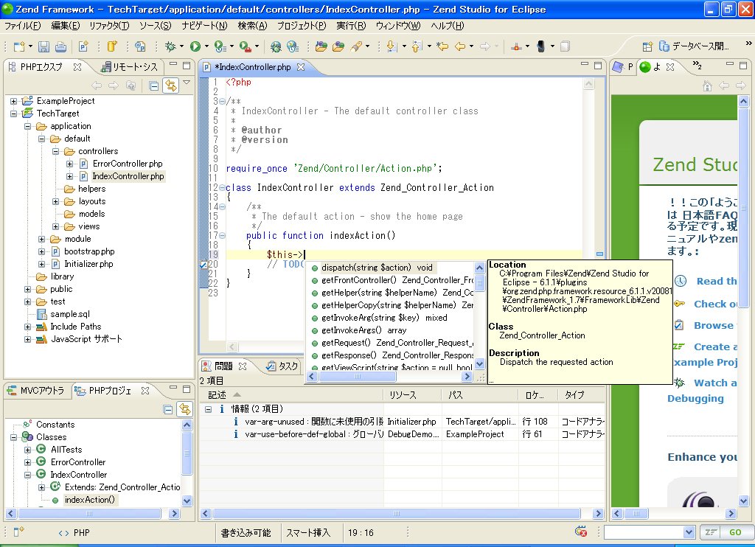Click the Print toolbar icon

tap(60, 46)
